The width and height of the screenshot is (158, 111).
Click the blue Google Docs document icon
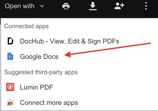point(10,57)
